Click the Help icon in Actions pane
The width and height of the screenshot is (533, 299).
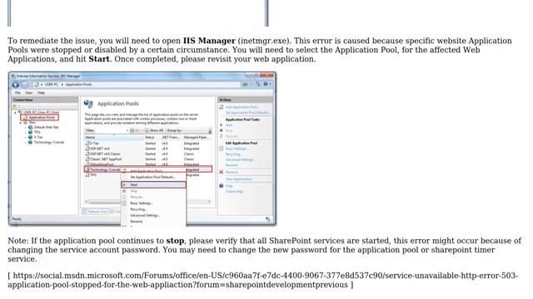coord(222,186)
